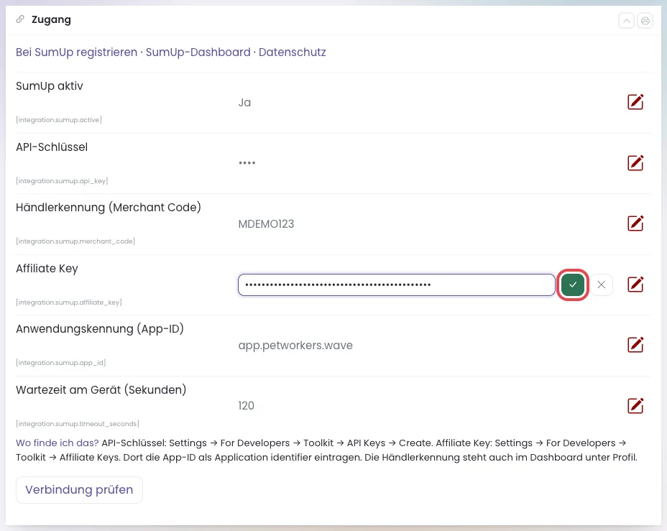Viewport: 667px width, 531px height.
Task: Cancel Affiliate Key editing with the X
Action: pyautogui.click(x=601, y=285)
